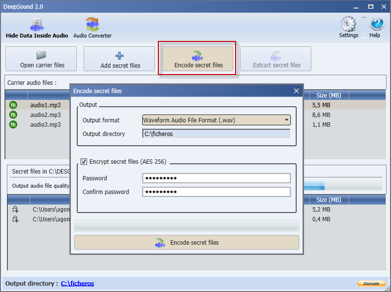Start encoding with the dialog's Encode secret files button
The height and width of the screenshot is (292, 391).
(187, 242)
